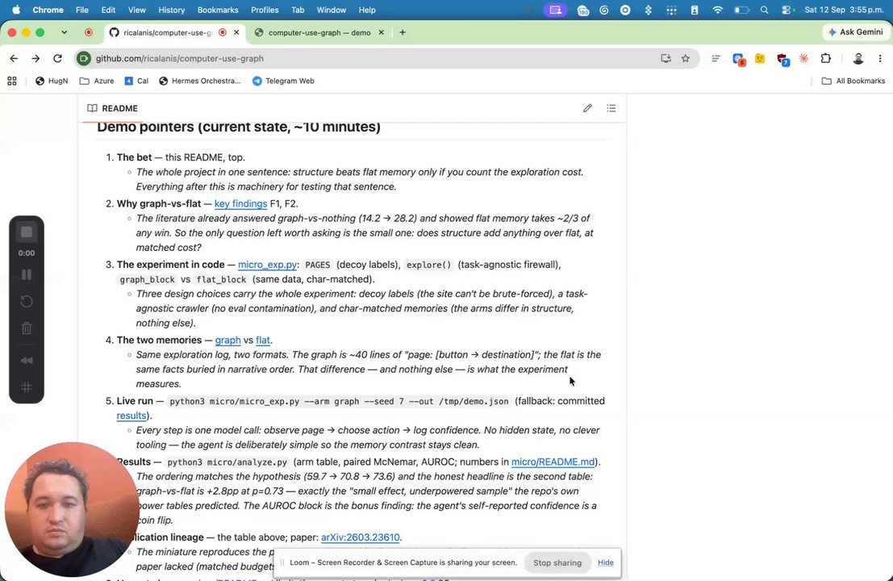Open the tab search chevron dropdown

tap(65, 32)
